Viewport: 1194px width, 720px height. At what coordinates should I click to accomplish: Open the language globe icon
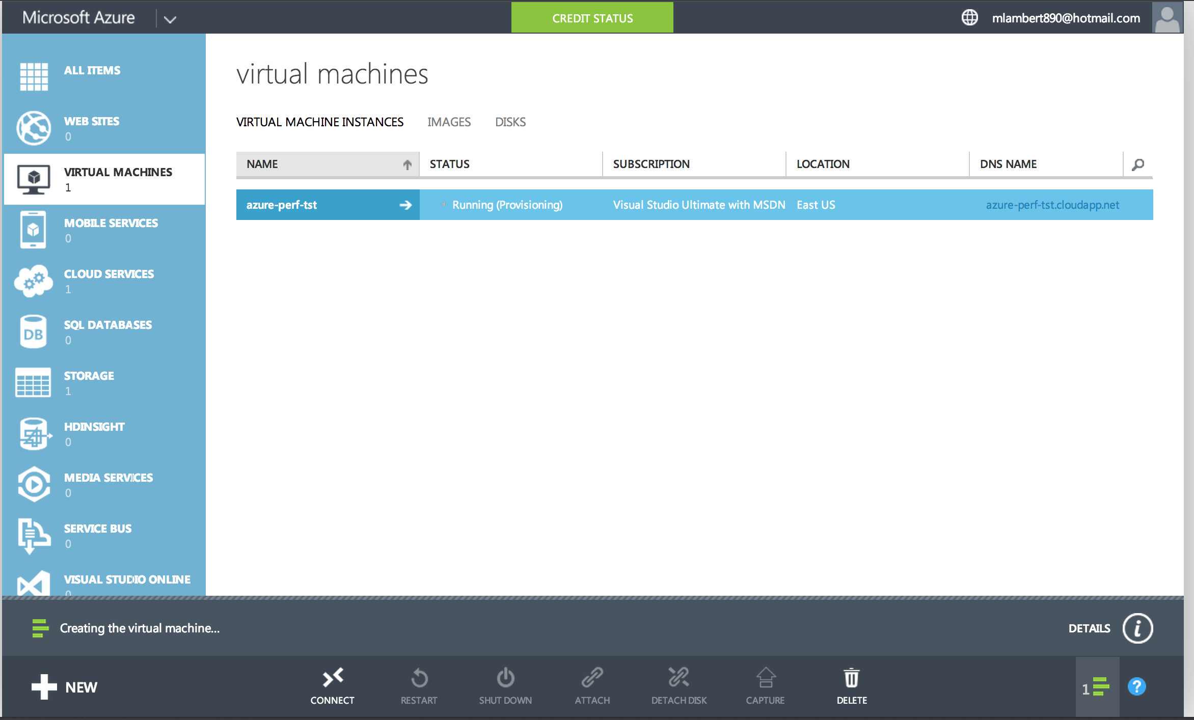pyautogui.click(x=969, y=18)
